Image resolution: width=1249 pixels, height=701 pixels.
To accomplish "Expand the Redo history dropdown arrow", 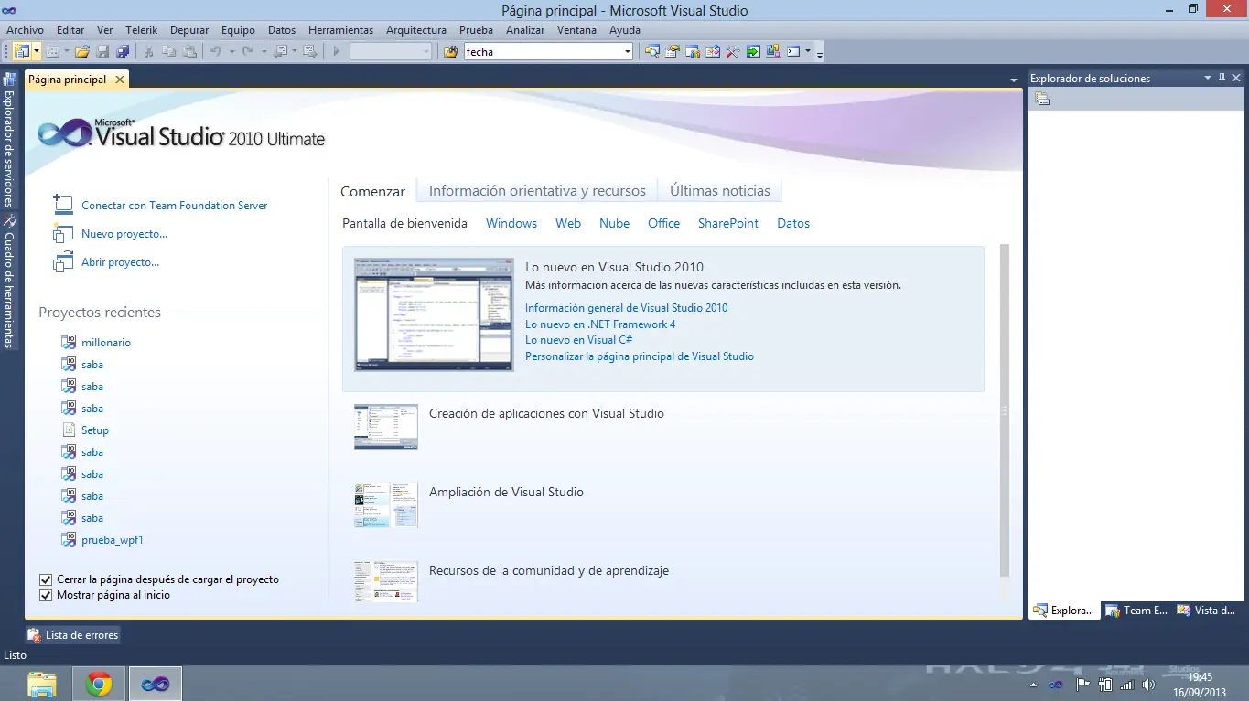I will 263,52.
